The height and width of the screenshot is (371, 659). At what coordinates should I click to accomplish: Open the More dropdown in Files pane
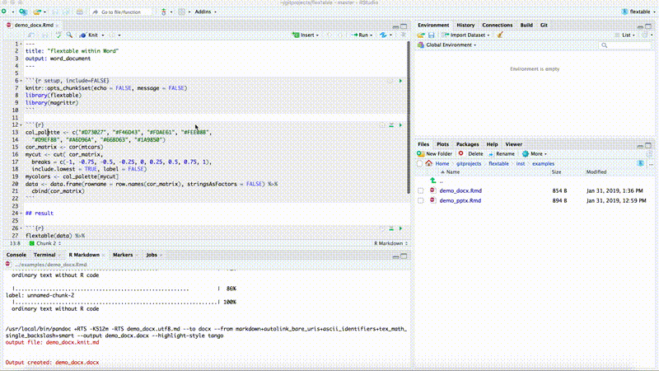point(535,154)
